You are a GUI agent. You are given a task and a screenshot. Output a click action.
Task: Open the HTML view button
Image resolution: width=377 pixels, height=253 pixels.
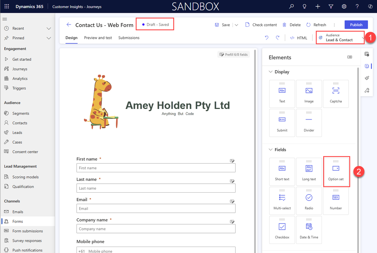tap(299, 38)
